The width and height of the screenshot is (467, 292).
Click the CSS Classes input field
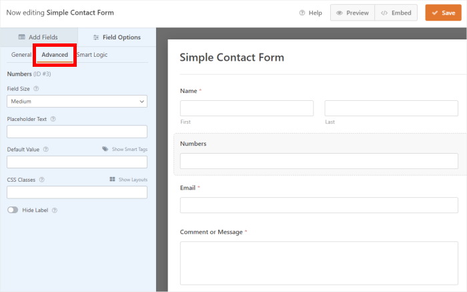(x=77, y=192)
